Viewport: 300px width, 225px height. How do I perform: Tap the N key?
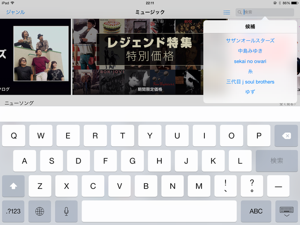[x=172, y=186]
